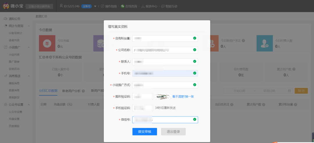The height and width of the screenshot is (143, 314).
Task: Click the 公司名称 input field
Action: pos(165,50)
